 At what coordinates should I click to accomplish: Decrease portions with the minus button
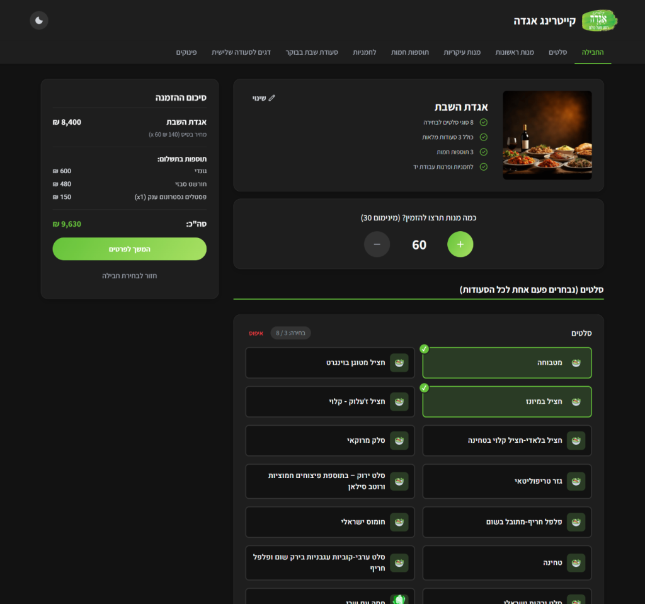[377, 244]
